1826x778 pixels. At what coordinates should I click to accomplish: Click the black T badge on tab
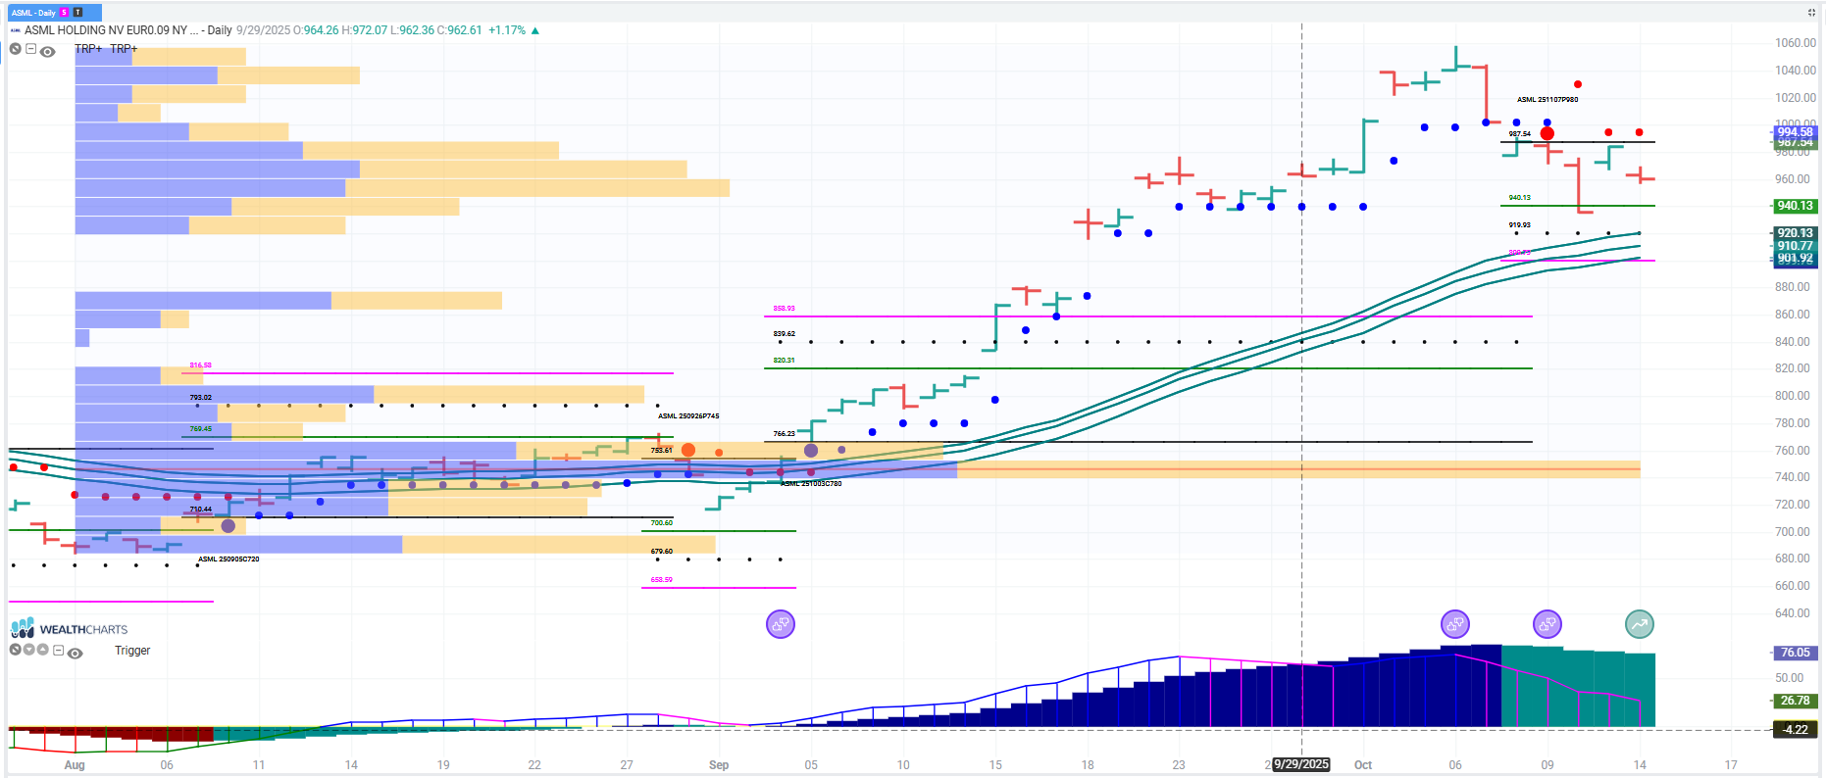click(77, 13)
